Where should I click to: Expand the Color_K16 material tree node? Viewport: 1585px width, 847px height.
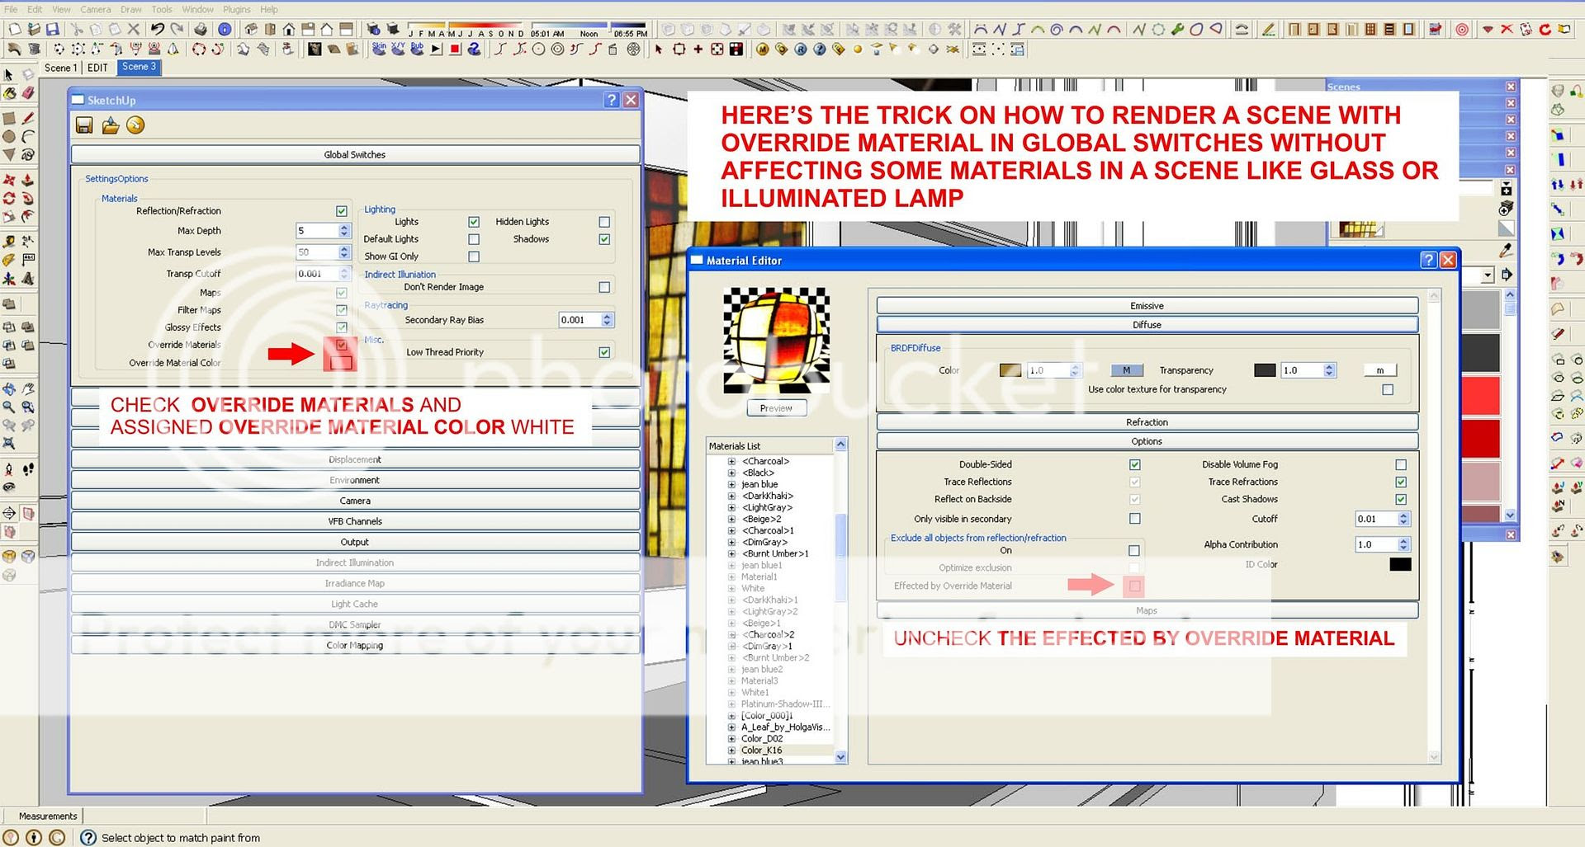731,750
